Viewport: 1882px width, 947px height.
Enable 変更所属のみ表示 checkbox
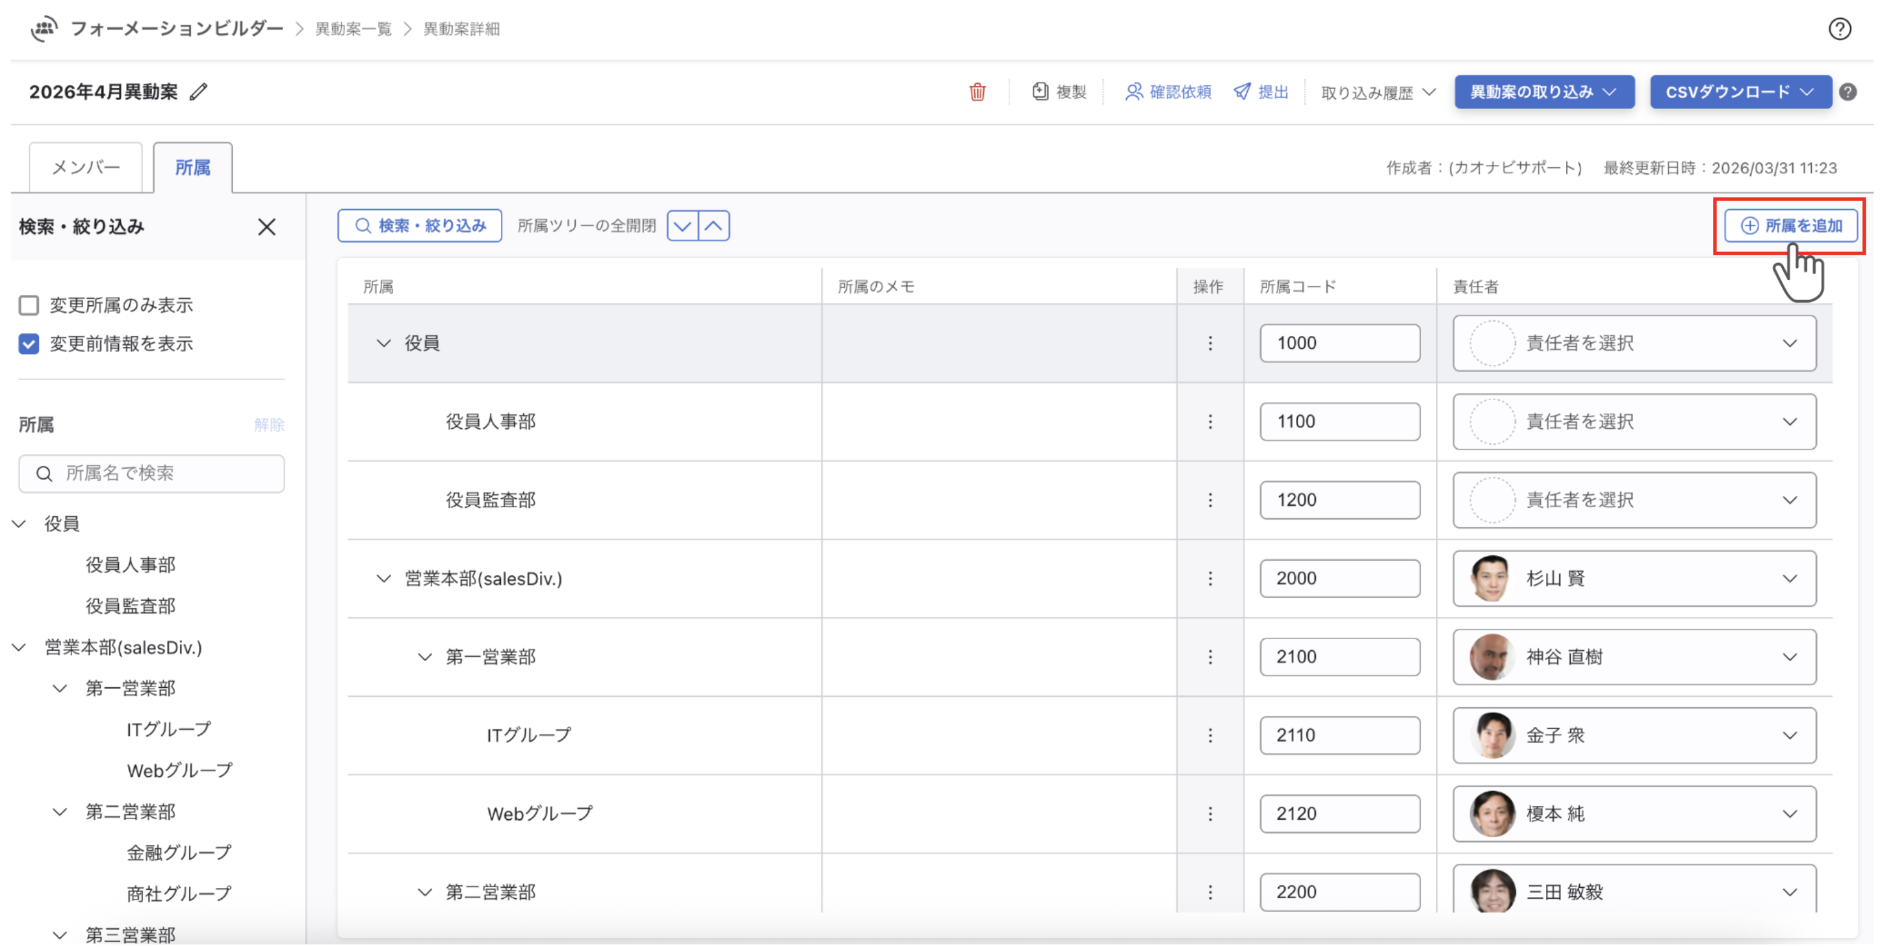tap(29, 305)
